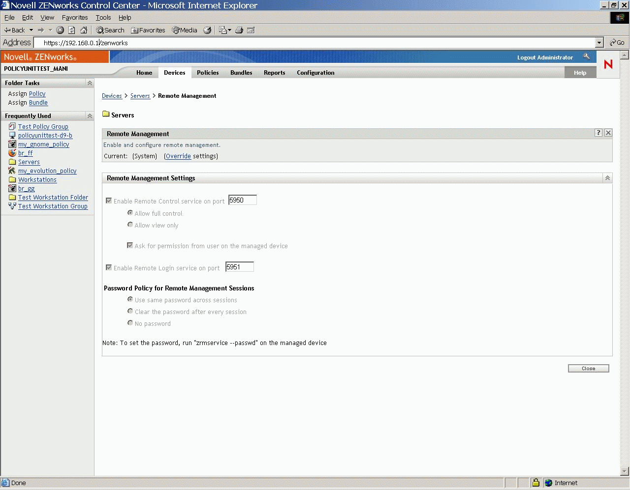Image resolution: width=630 pixels, height=490 pixels.
Task: Click the Override settings link
Action: 178,156
